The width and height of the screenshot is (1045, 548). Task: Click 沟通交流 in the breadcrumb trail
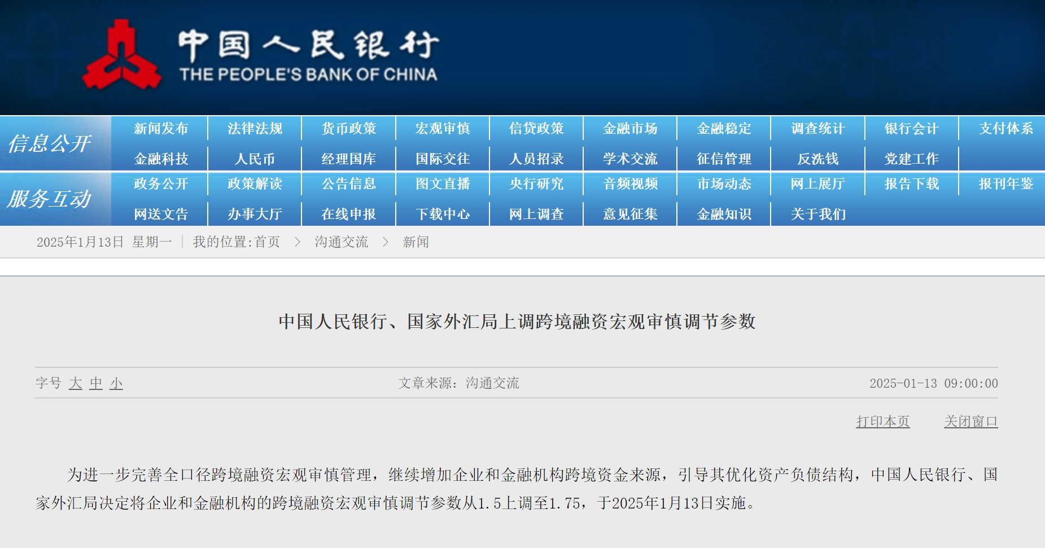coord(341,242)
